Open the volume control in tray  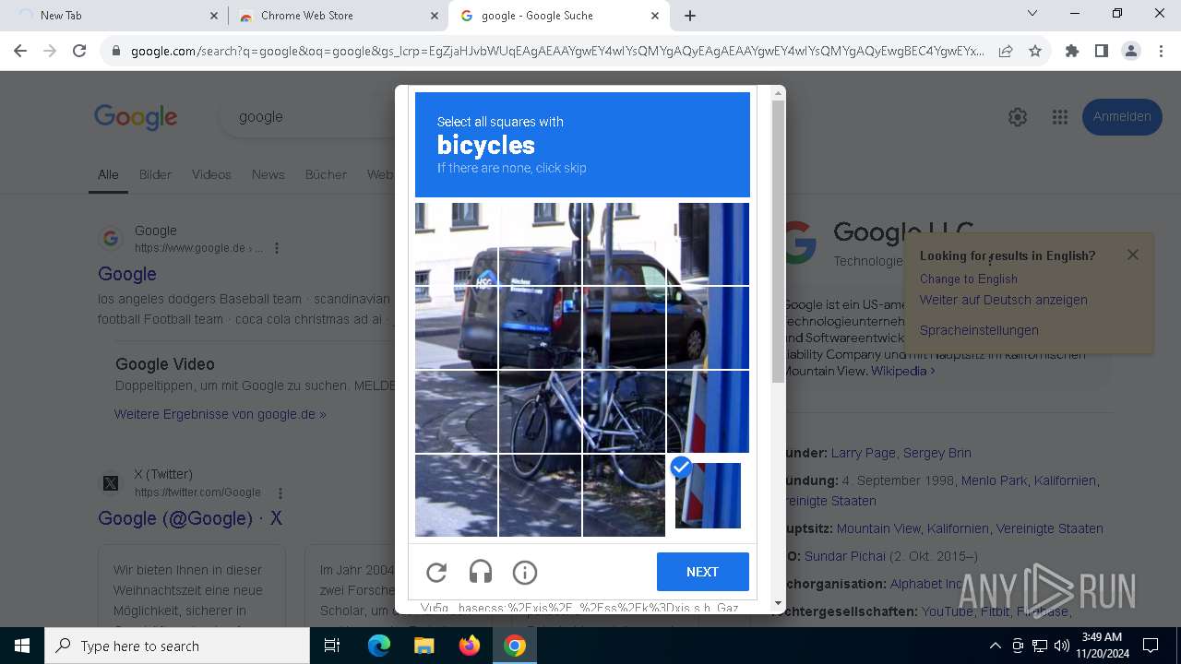(1061, 646)
